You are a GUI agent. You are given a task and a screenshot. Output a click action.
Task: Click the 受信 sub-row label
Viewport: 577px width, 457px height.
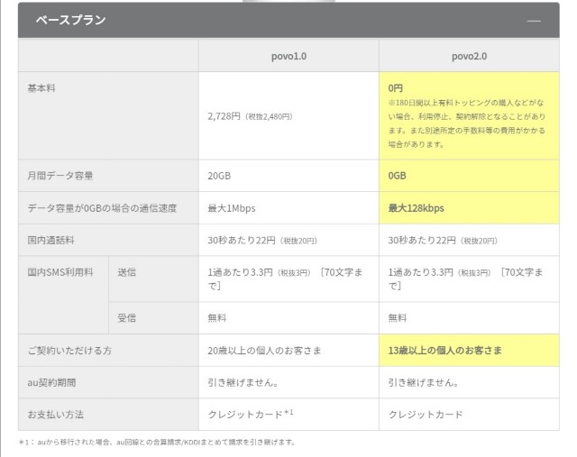pos(127,318)
